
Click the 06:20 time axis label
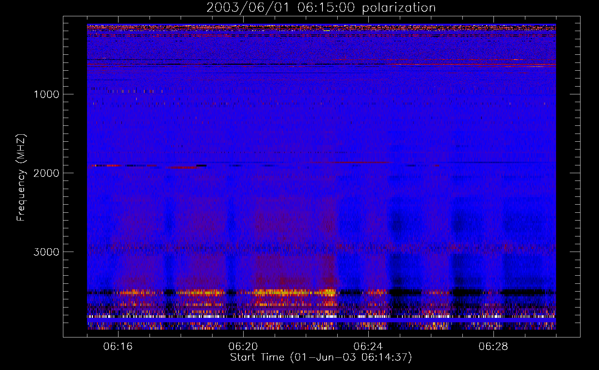coord(243,347)
